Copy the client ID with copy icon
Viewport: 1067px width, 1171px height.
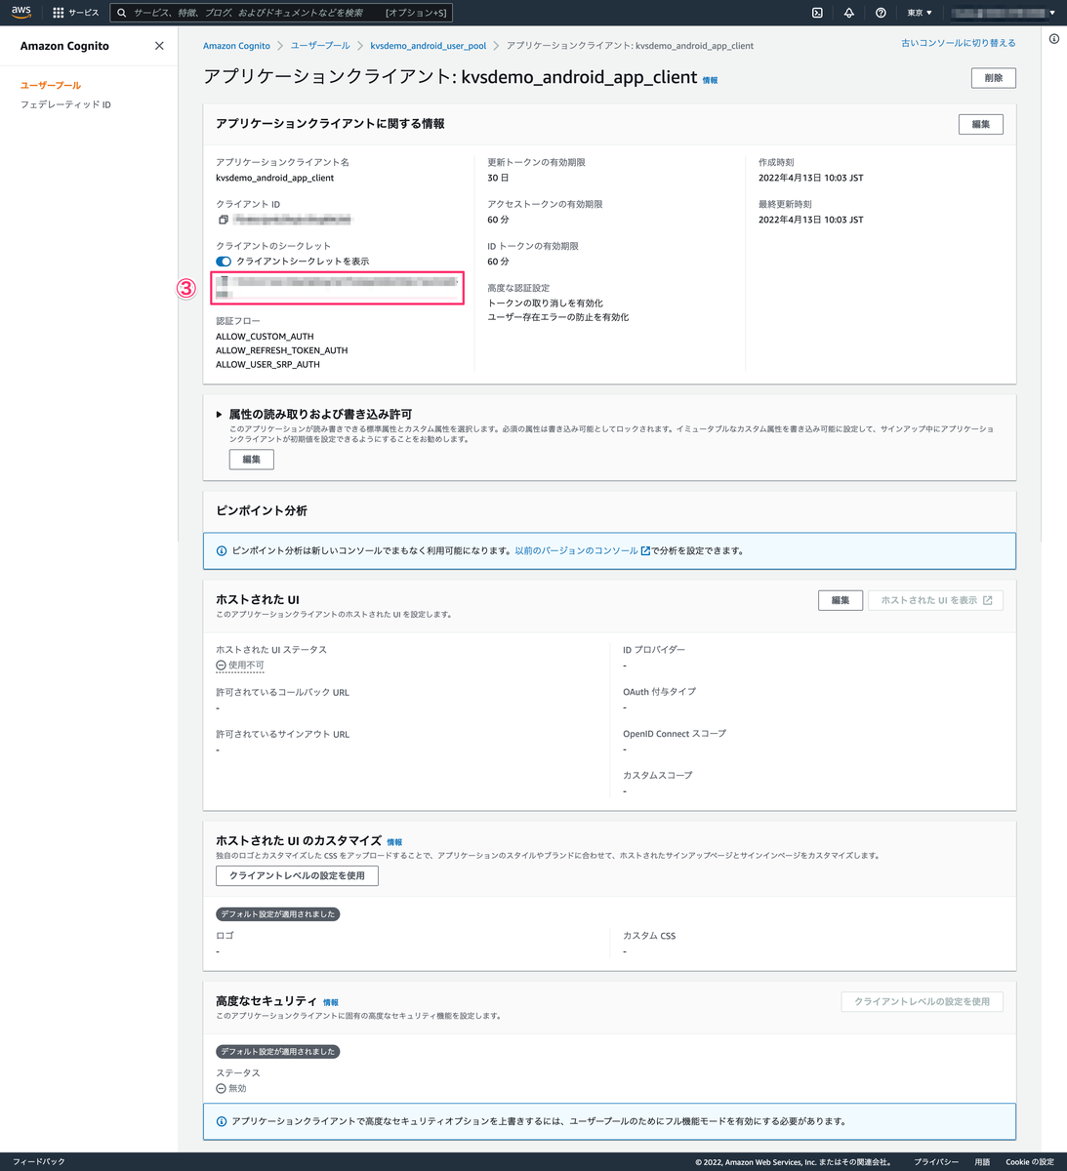coord(224,220)
